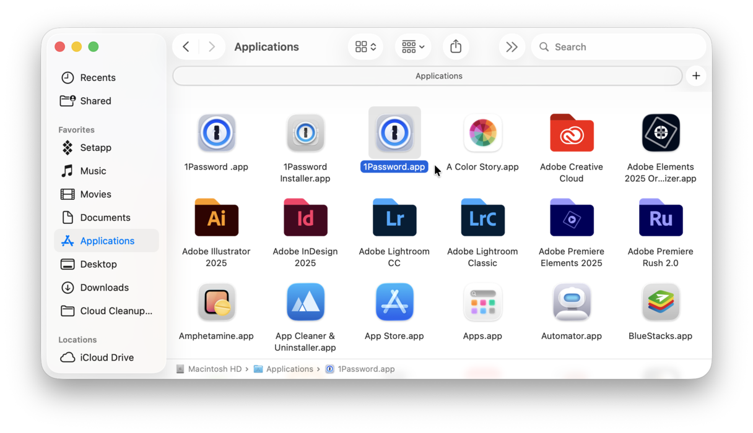Screen dimensions: 753x433
Task: Open the Adobe Premiere Rush 2.0 folder
Action: pyautogui.click(x=661, y=217)
